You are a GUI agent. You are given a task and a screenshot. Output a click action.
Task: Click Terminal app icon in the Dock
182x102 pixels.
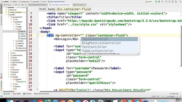(x=108, y=101)
